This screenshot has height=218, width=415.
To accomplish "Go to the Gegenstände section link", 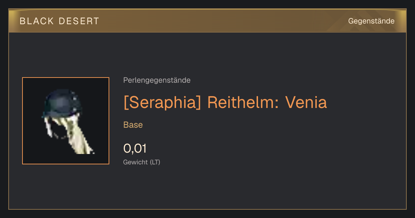I will pos(371,21).
